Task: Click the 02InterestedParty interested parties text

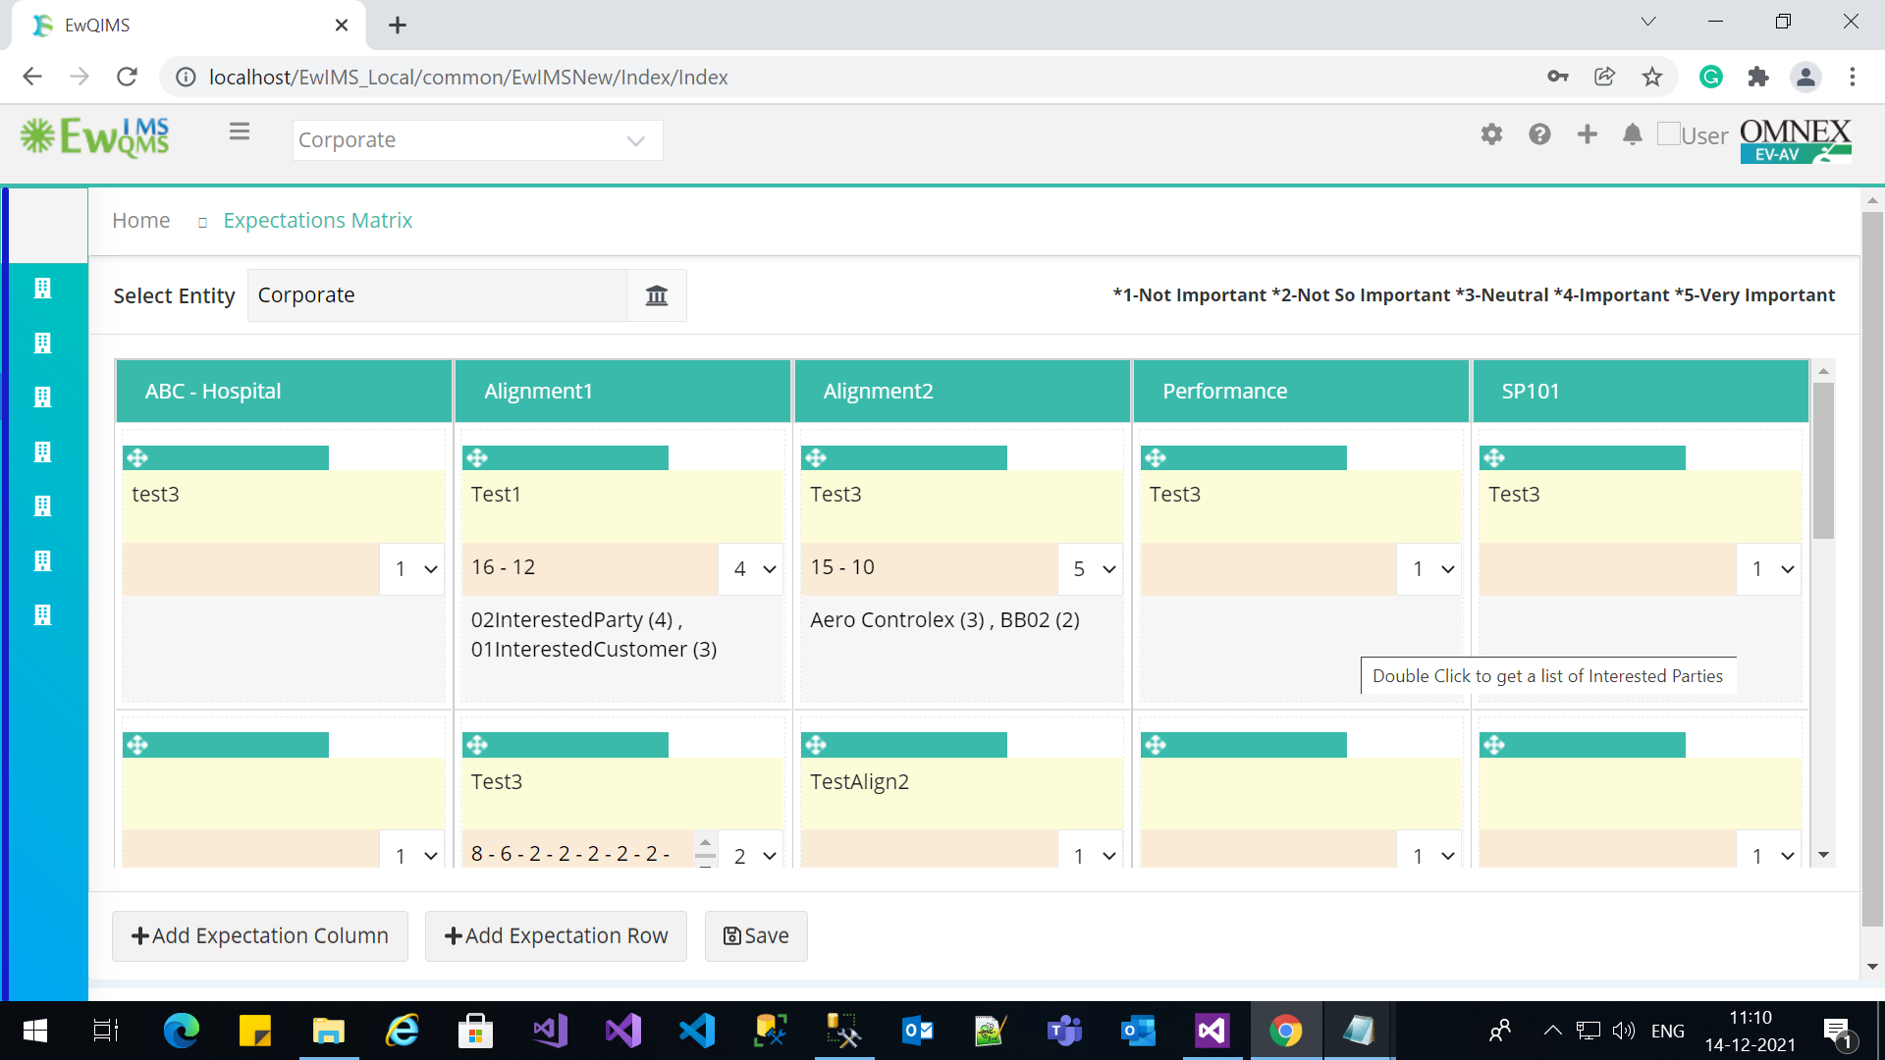Action: click(x=594, y=635)
